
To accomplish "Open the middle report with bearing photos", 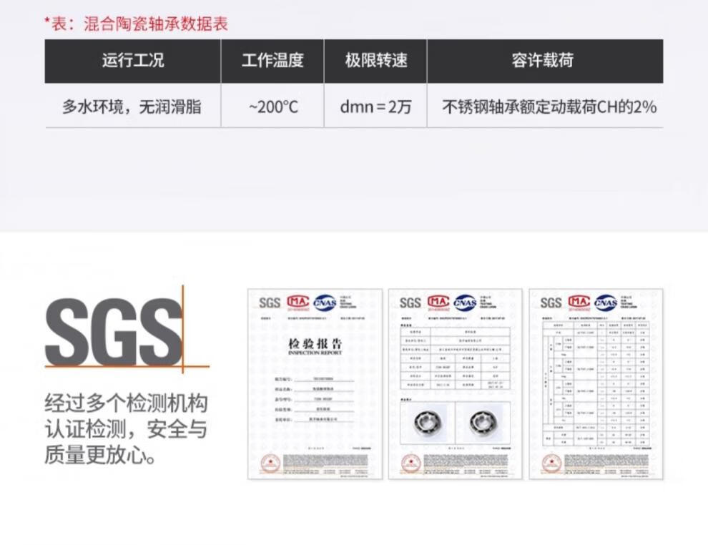I will 455,384.
